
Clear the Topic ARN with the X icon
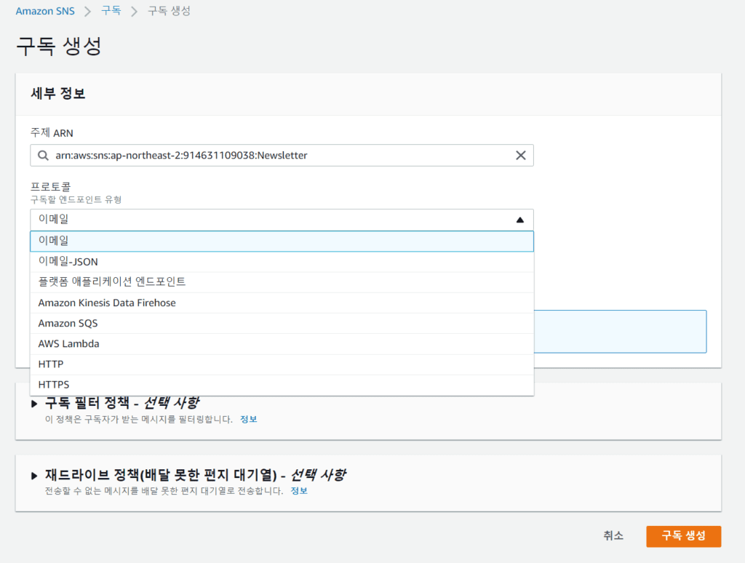(x=520, y=155)
